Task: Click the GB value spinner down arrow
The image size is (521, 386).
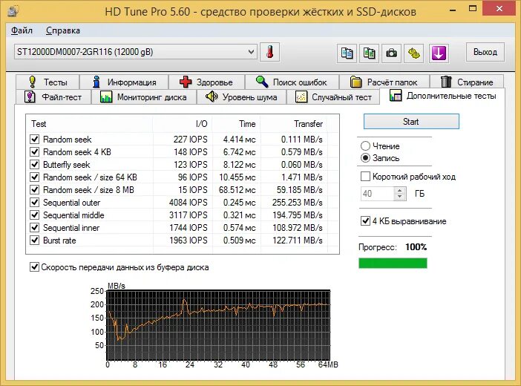Action: (x=399, y=197)
